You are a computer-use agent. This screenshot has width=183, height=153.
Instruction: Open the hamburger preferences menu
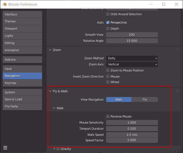coord(5,148)
